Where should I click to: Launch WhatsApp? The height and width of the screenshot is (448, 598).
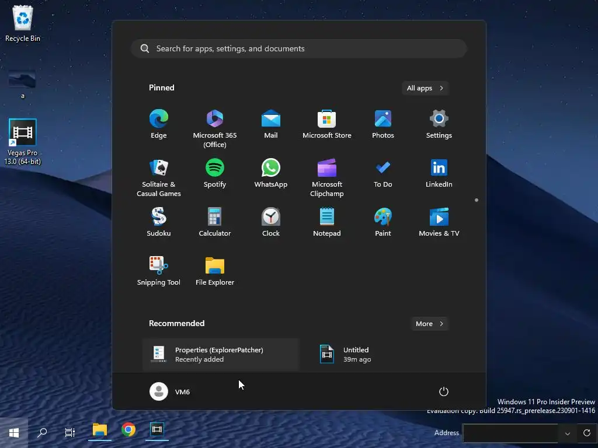click(x=271, y=173)
